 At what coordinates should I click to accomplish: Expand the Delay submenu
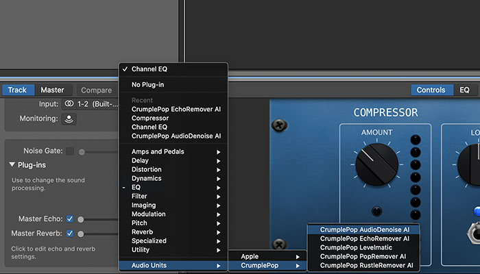pos(173,160)
